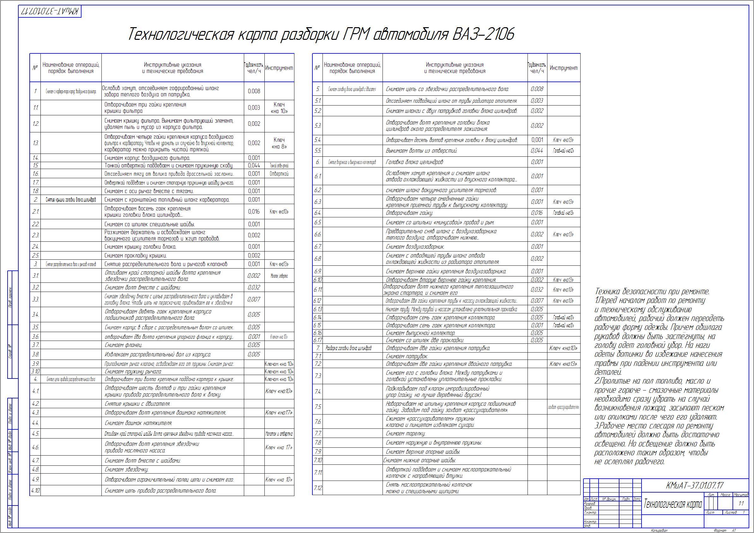Click the 'Инструмент' header of the left table

tap(279, 68)
